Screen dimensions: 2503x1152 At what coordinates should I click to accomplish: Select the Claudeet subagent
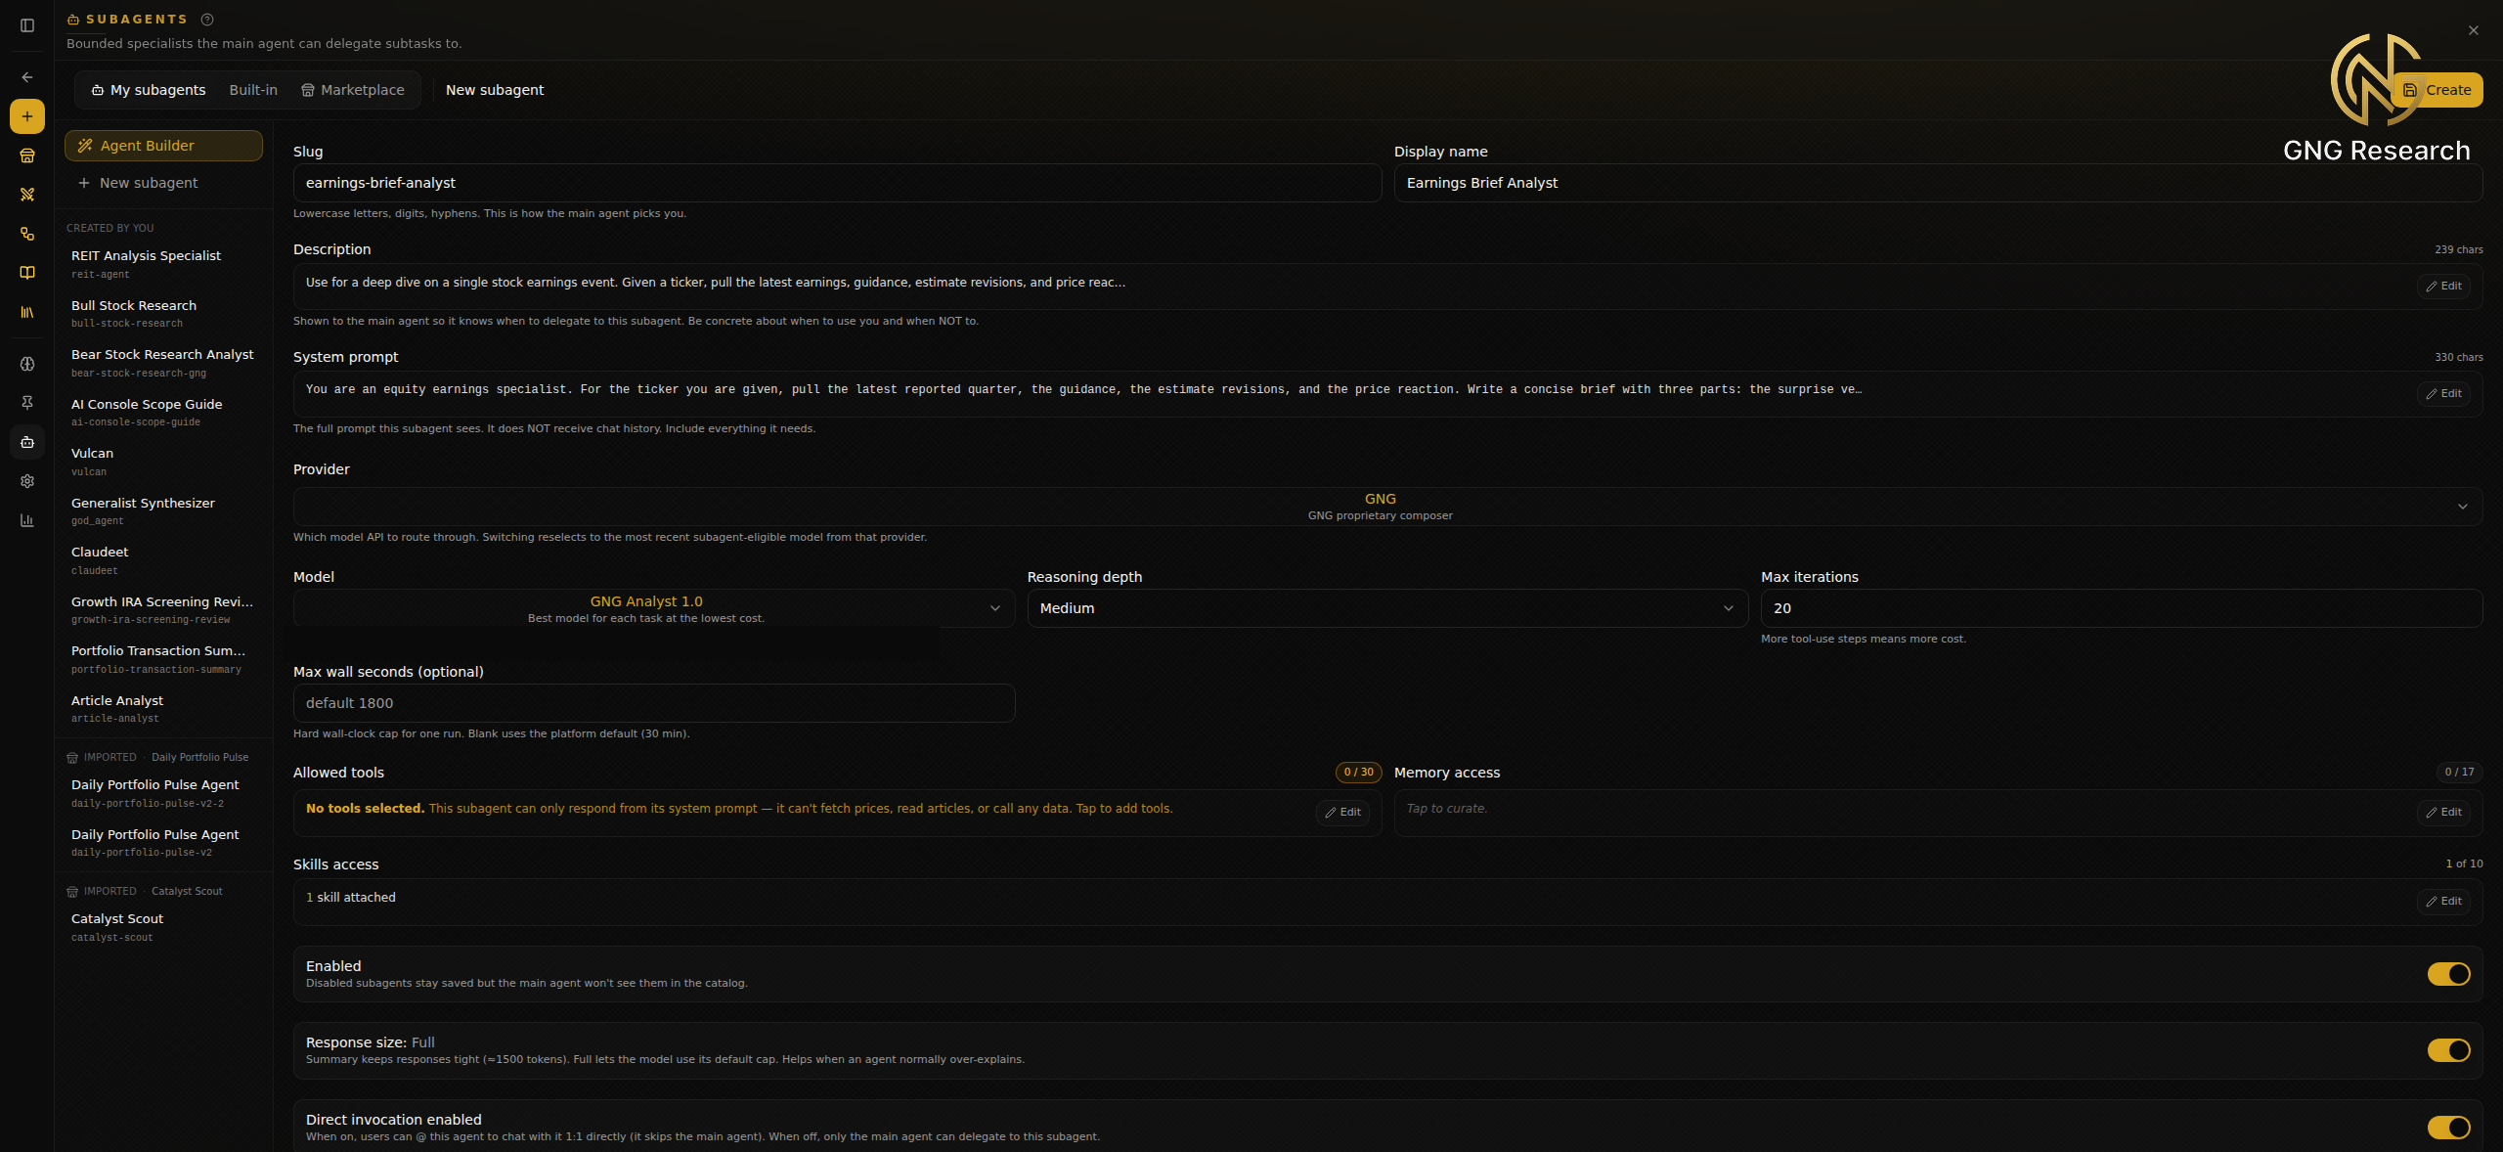(x=163, y=560)
